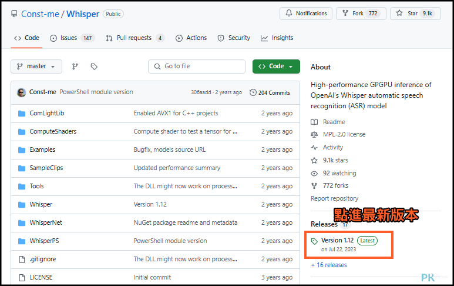Click the Fork icon in header
Image resolution: width=454 pixels, height=286 pixels.
coord(345,13)
